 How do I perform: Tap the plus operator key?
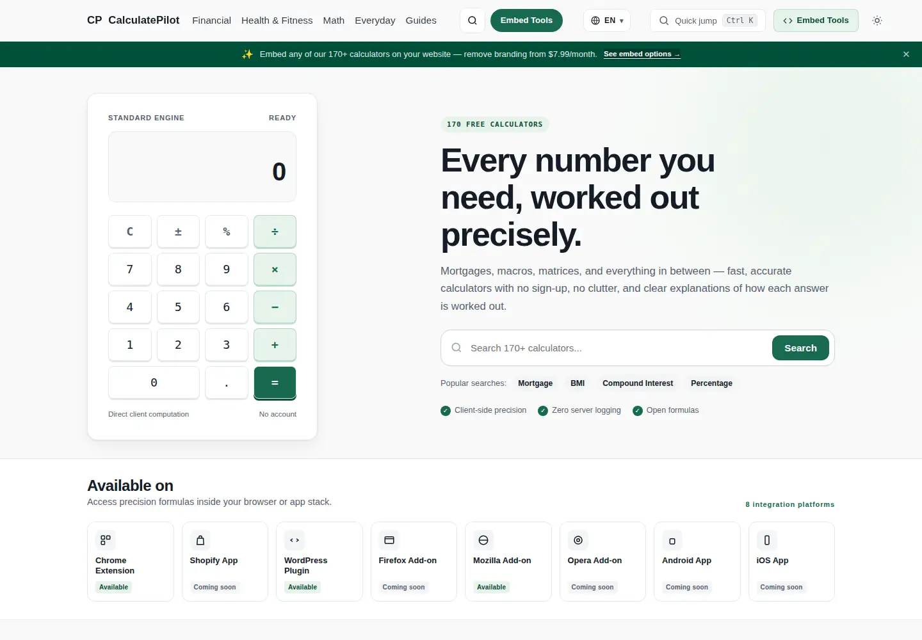point(275,345)
